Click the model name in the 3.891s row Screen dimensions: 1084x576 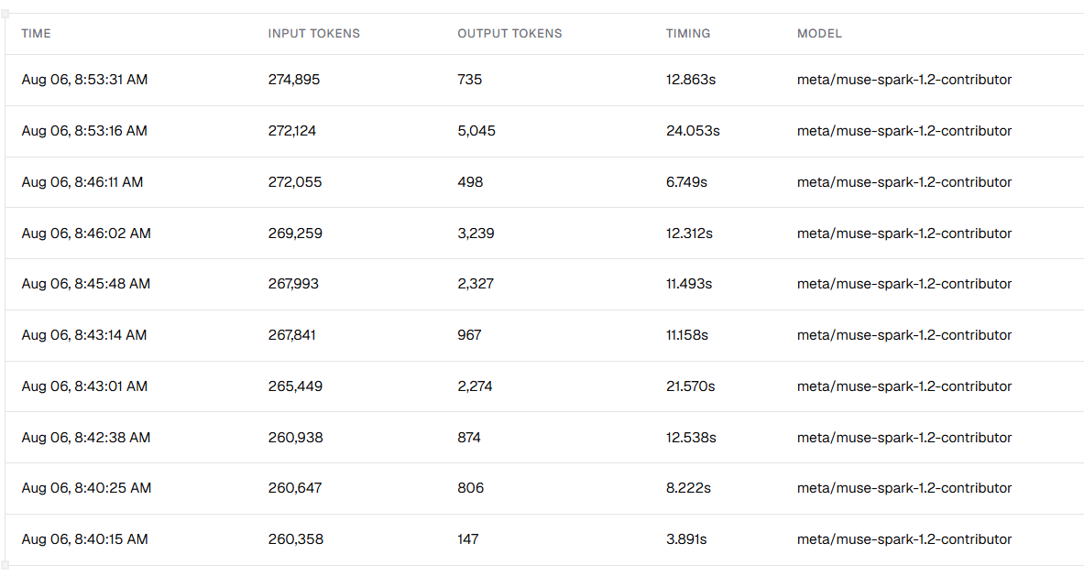904,539
